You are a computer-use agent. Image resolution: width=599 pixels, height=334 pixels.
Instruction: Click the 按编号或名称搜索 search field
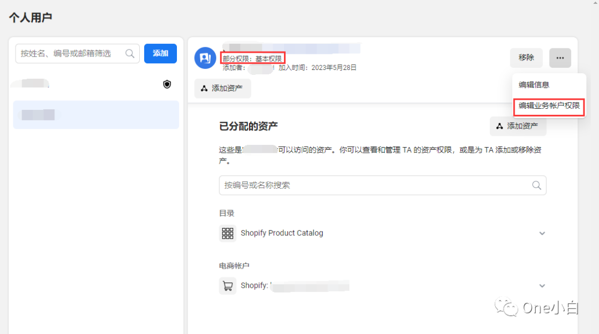tap(361, 185)
